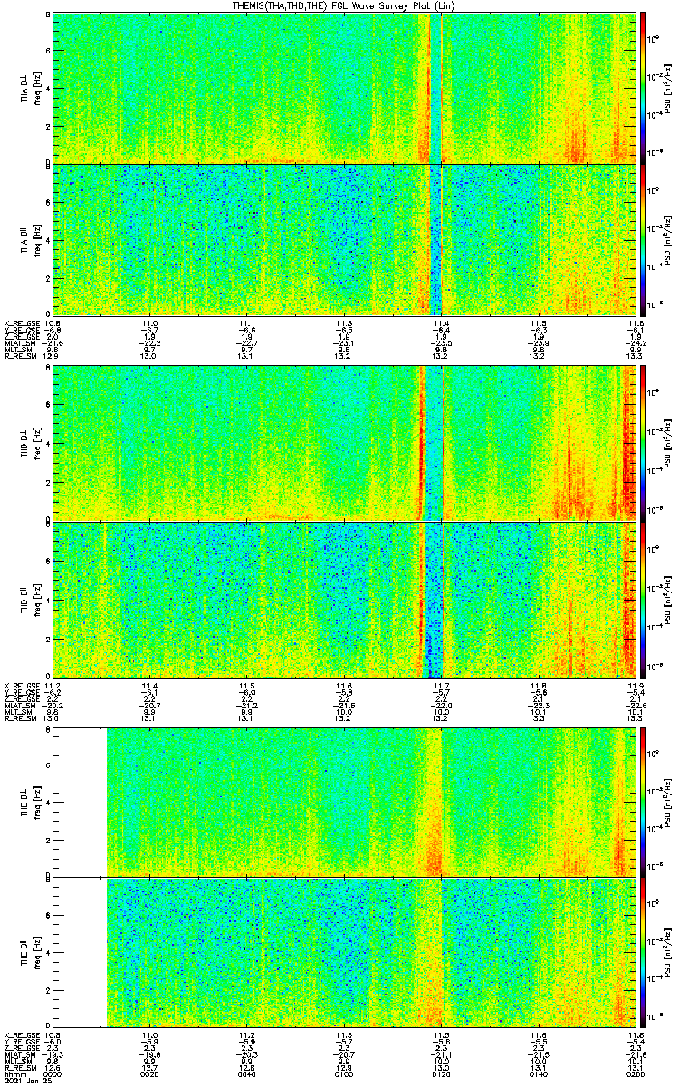The height and width of the screenshot is (1087, 679).
Task: Click the 'THE B∥ freq [Hz]' axis label
Action: coord(30,953)
